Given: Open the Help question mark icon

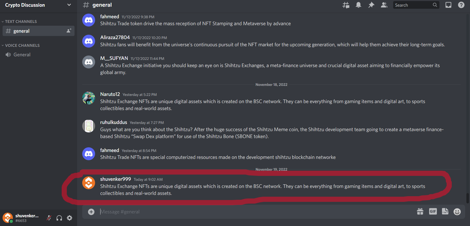Looking at the screenshot, I should click(461, 5).
